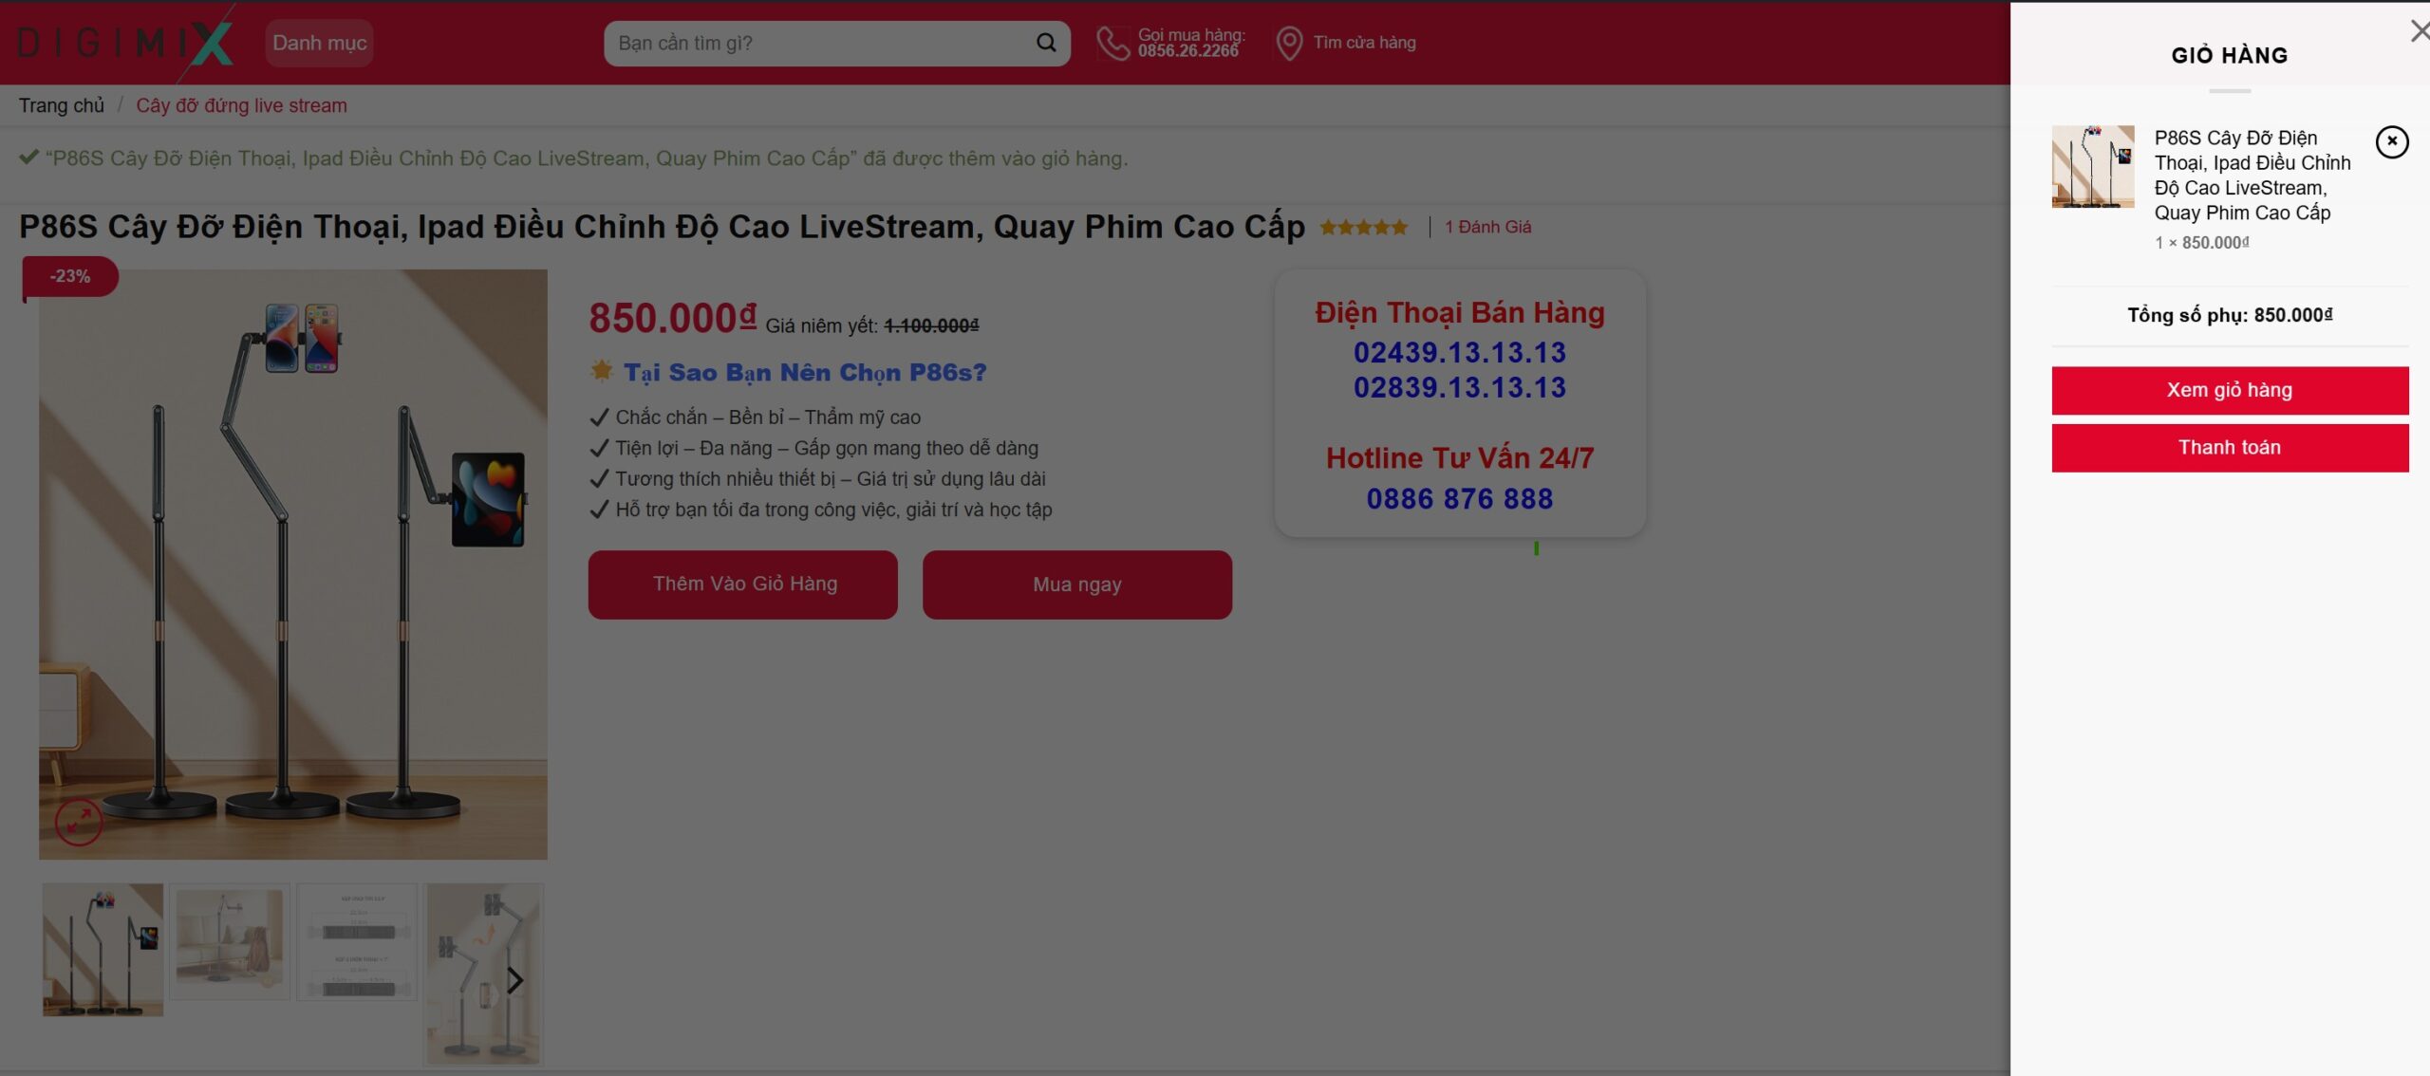Click the product title heading
Screen dimensions: 2430x1076
click(x=662, y=227)
